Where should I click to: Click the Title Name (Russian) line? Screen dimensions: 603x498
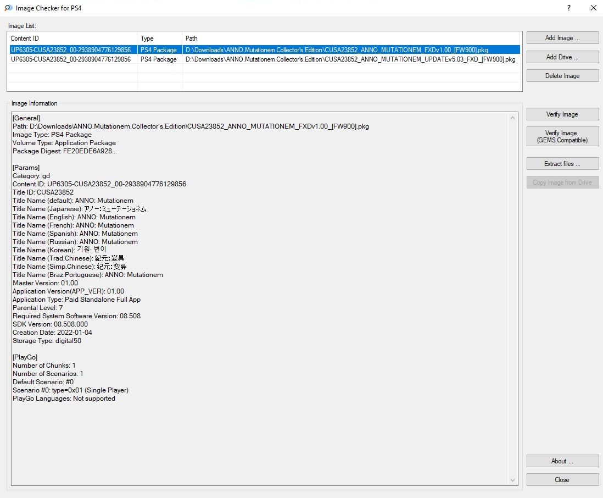[75, 242]
